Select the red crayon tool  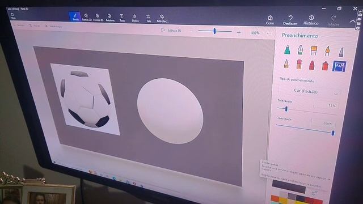coord(312,65)
